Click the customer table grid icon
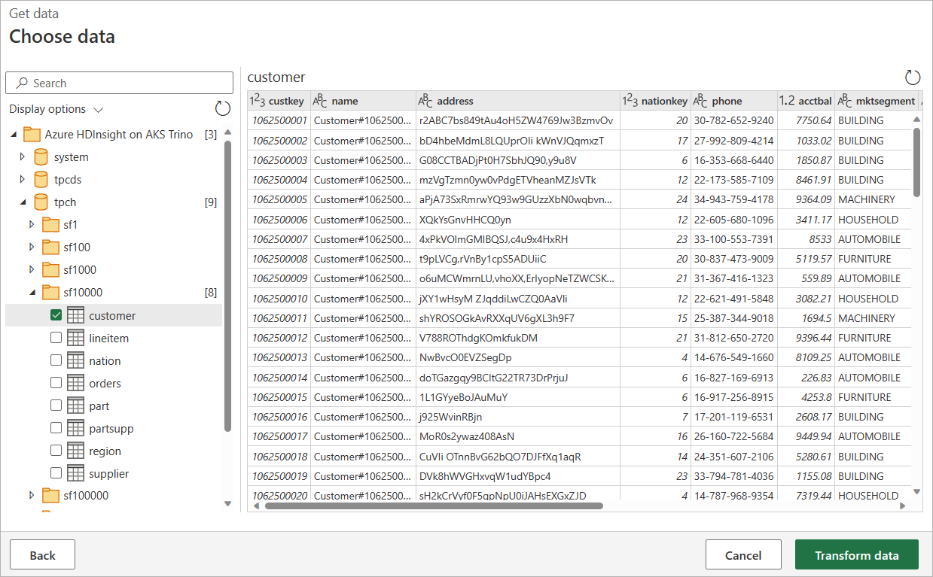This screenshot has width=933, height=577. (75, 315)
